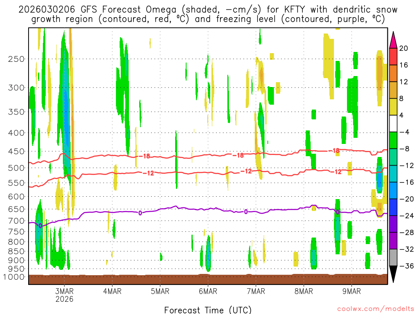Click the 400 pressure level label

(16, 133)
